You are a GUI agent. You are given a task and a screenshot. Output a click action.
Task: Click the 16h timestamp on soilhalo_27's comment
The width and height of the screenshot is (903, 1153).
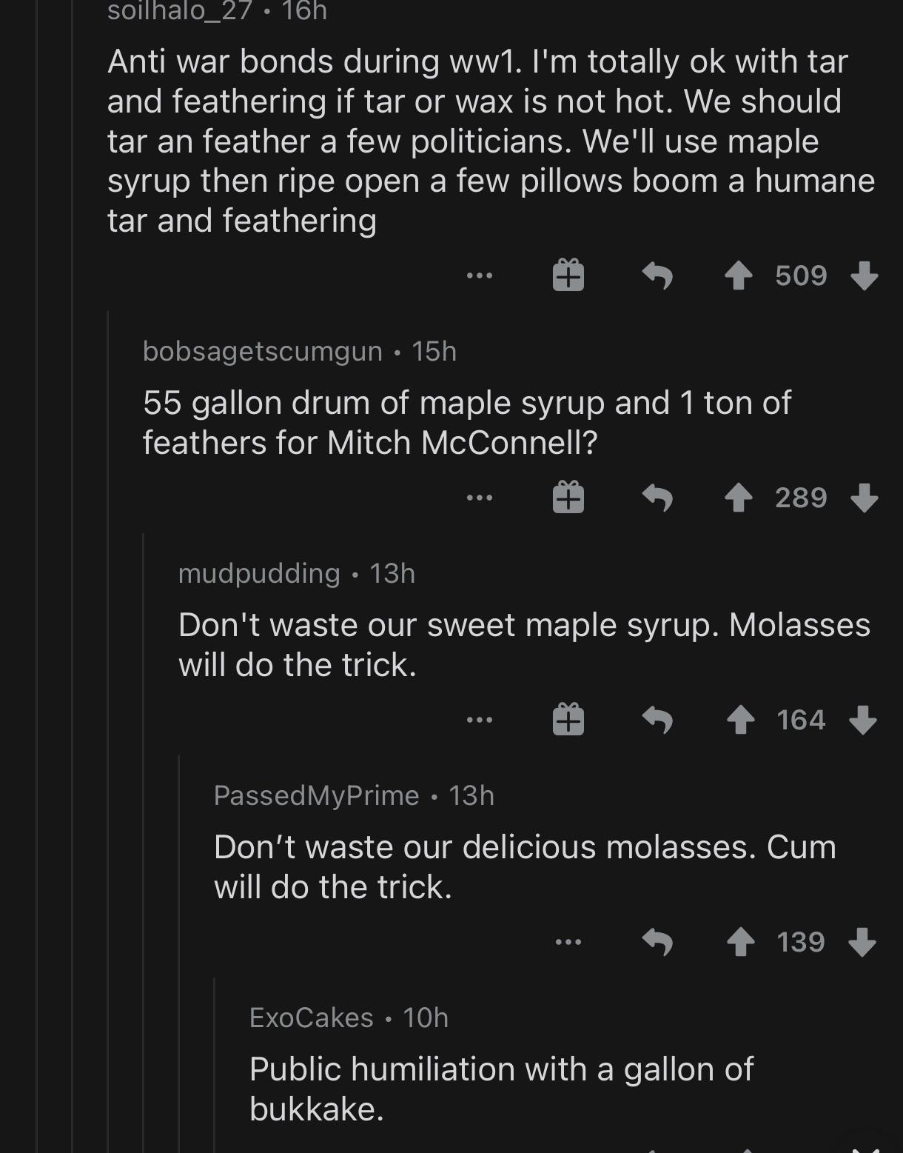click(x=303, y=10)
